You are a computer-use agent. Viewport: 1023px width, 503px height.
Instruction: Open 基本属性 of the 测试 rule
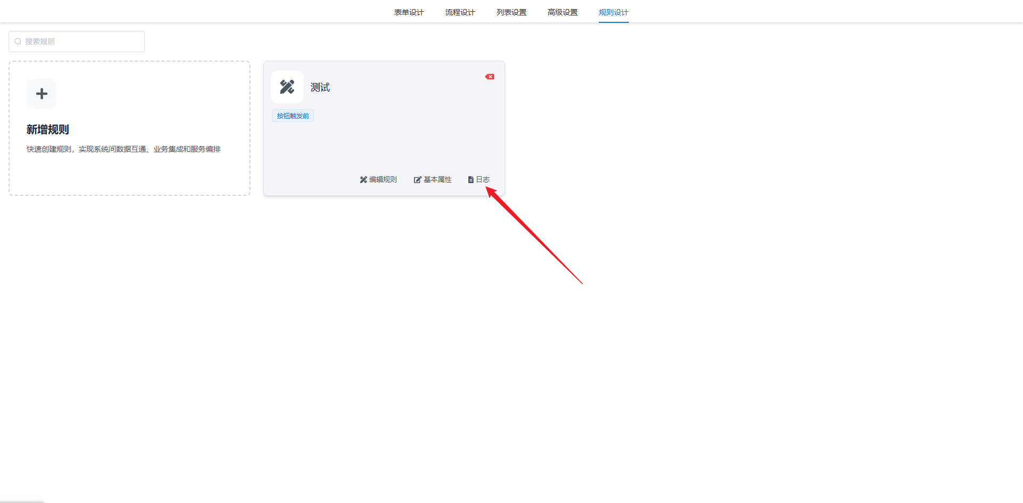(437, 180)
